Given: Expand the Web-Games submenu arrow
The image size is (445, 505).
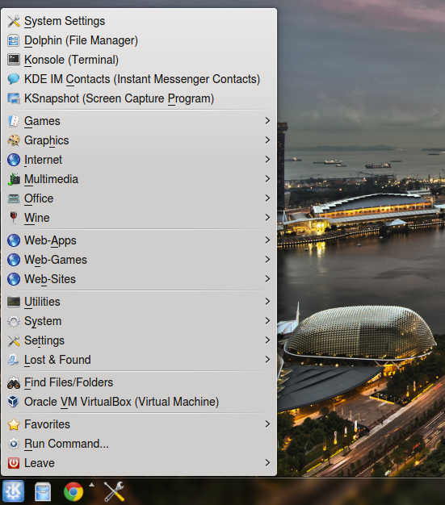Looking at the screenshot, I should [x=267, y=259].
